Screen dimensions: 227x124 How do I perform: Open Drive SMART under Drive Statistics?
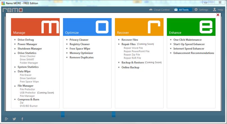tap(27, 59)
